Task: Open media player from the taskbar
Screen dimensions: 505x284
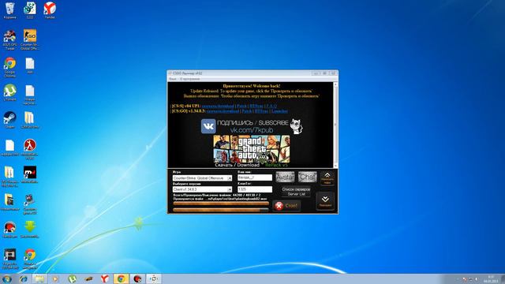Action: [x=55, y=278]
